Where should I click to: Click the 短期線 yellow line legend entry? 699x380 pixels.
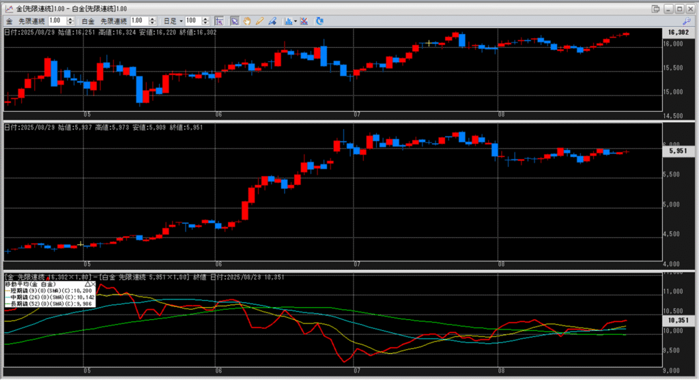[x=49, y=290]
